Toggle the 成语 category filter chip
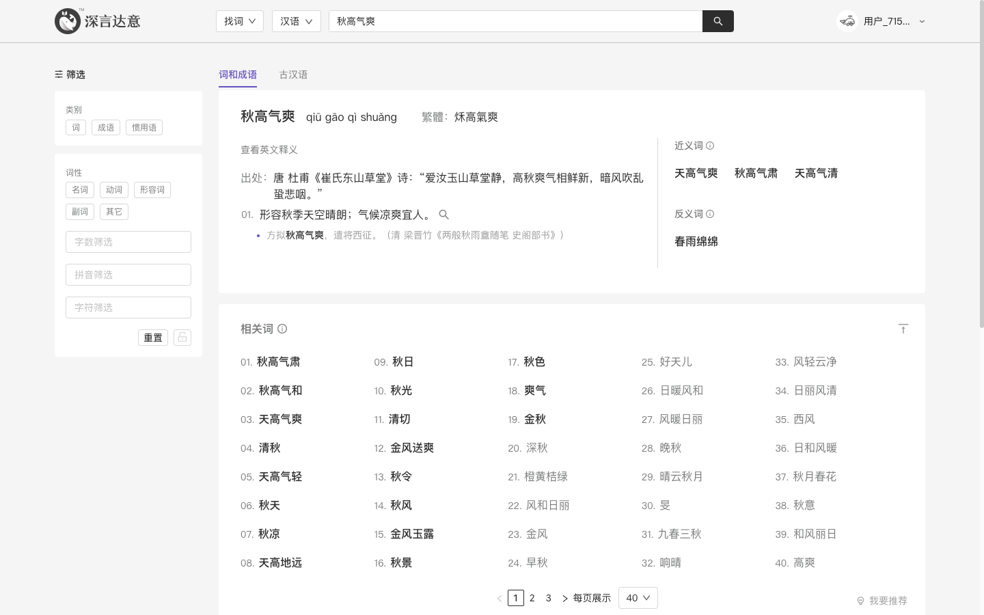This screenshot has width=984, height=615. (106, 127)
